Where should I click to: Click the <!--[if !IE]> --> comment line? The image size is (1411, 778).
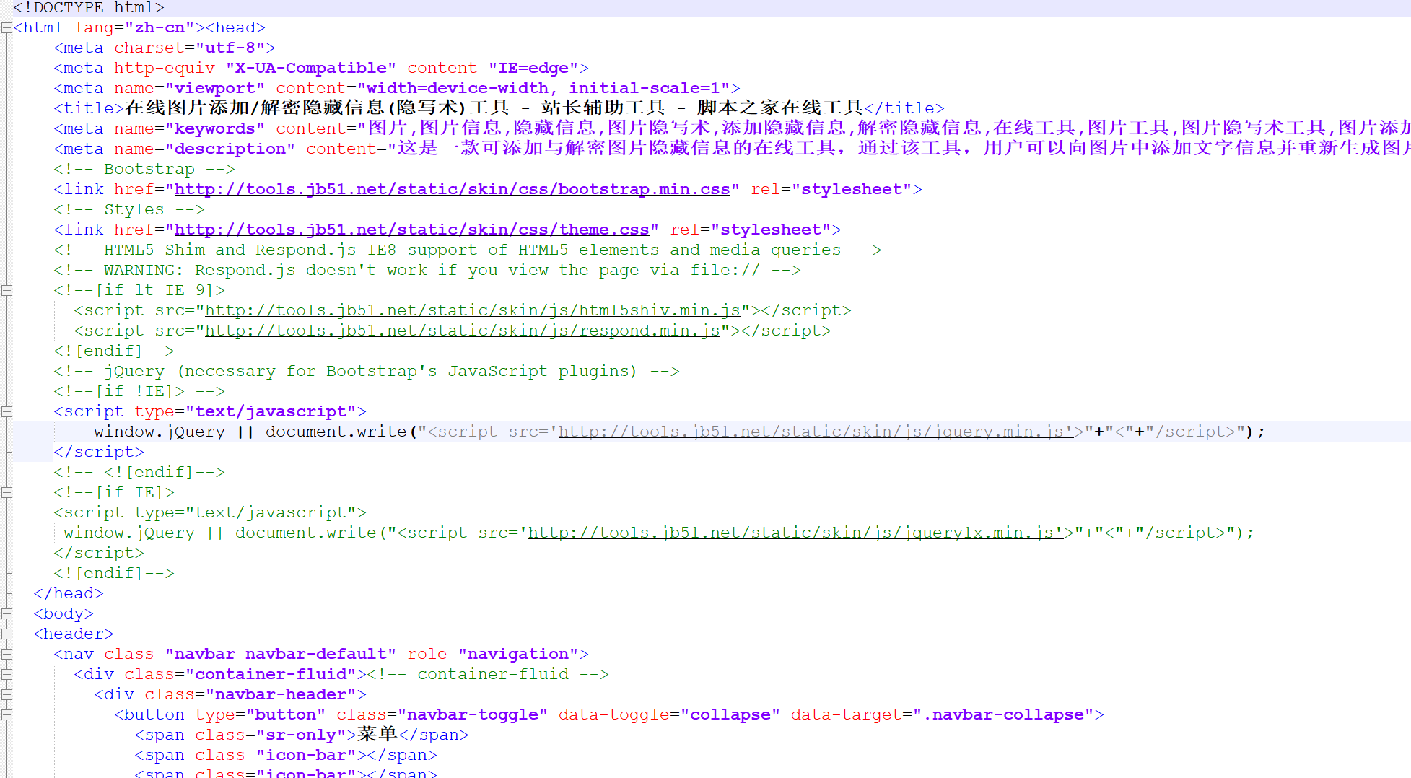(139, 391)
